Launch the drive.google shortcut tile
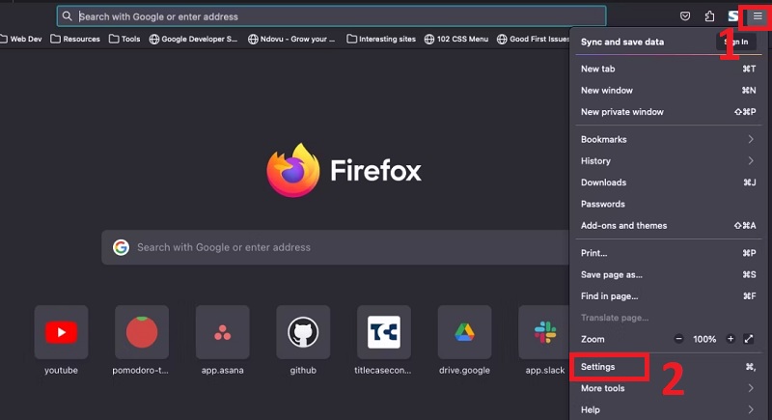 (464, 333)
